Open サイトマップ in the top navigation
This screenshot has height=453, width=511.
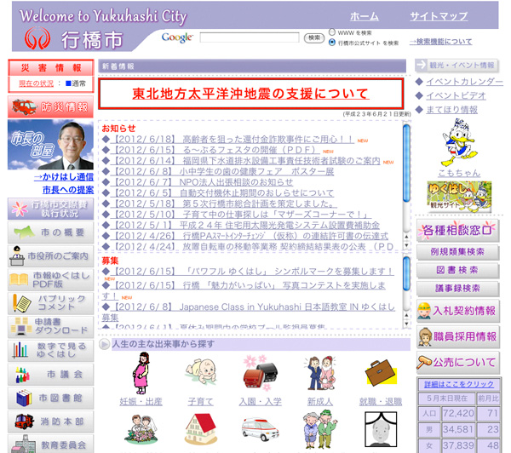[x=439, y=16]
